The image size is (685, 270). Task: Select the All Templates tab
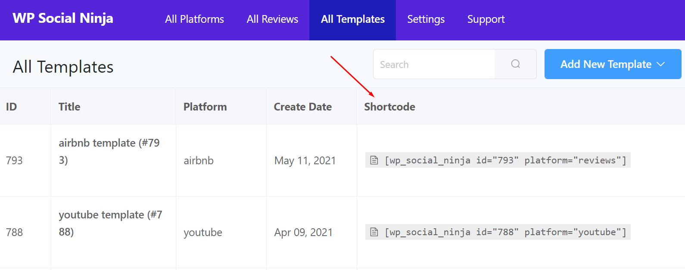[352, 19]
